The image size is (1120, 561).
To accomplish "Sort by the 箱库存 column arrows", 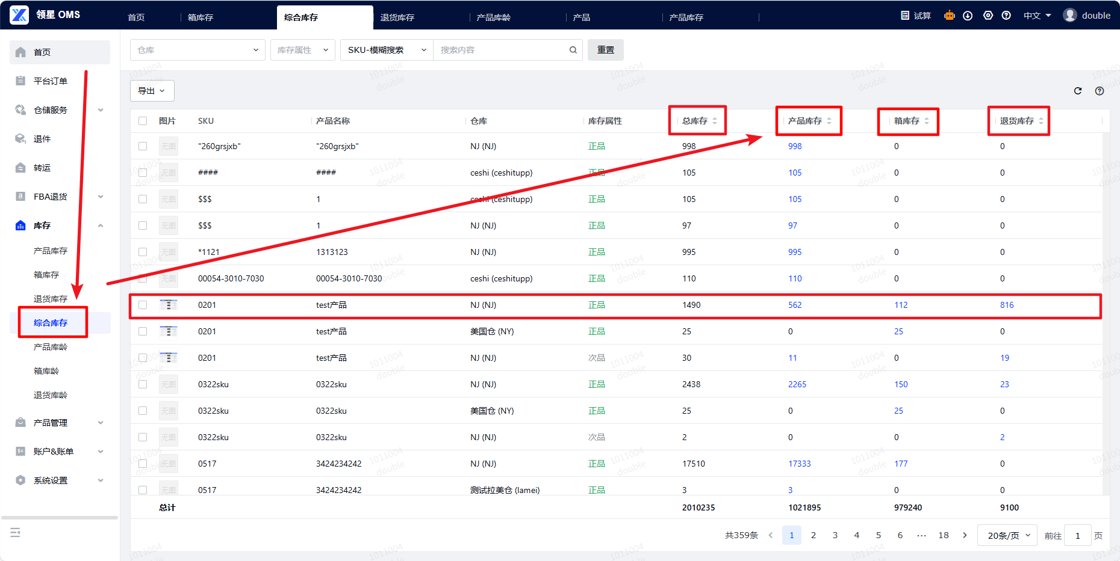I will click(x=927, y=121).
